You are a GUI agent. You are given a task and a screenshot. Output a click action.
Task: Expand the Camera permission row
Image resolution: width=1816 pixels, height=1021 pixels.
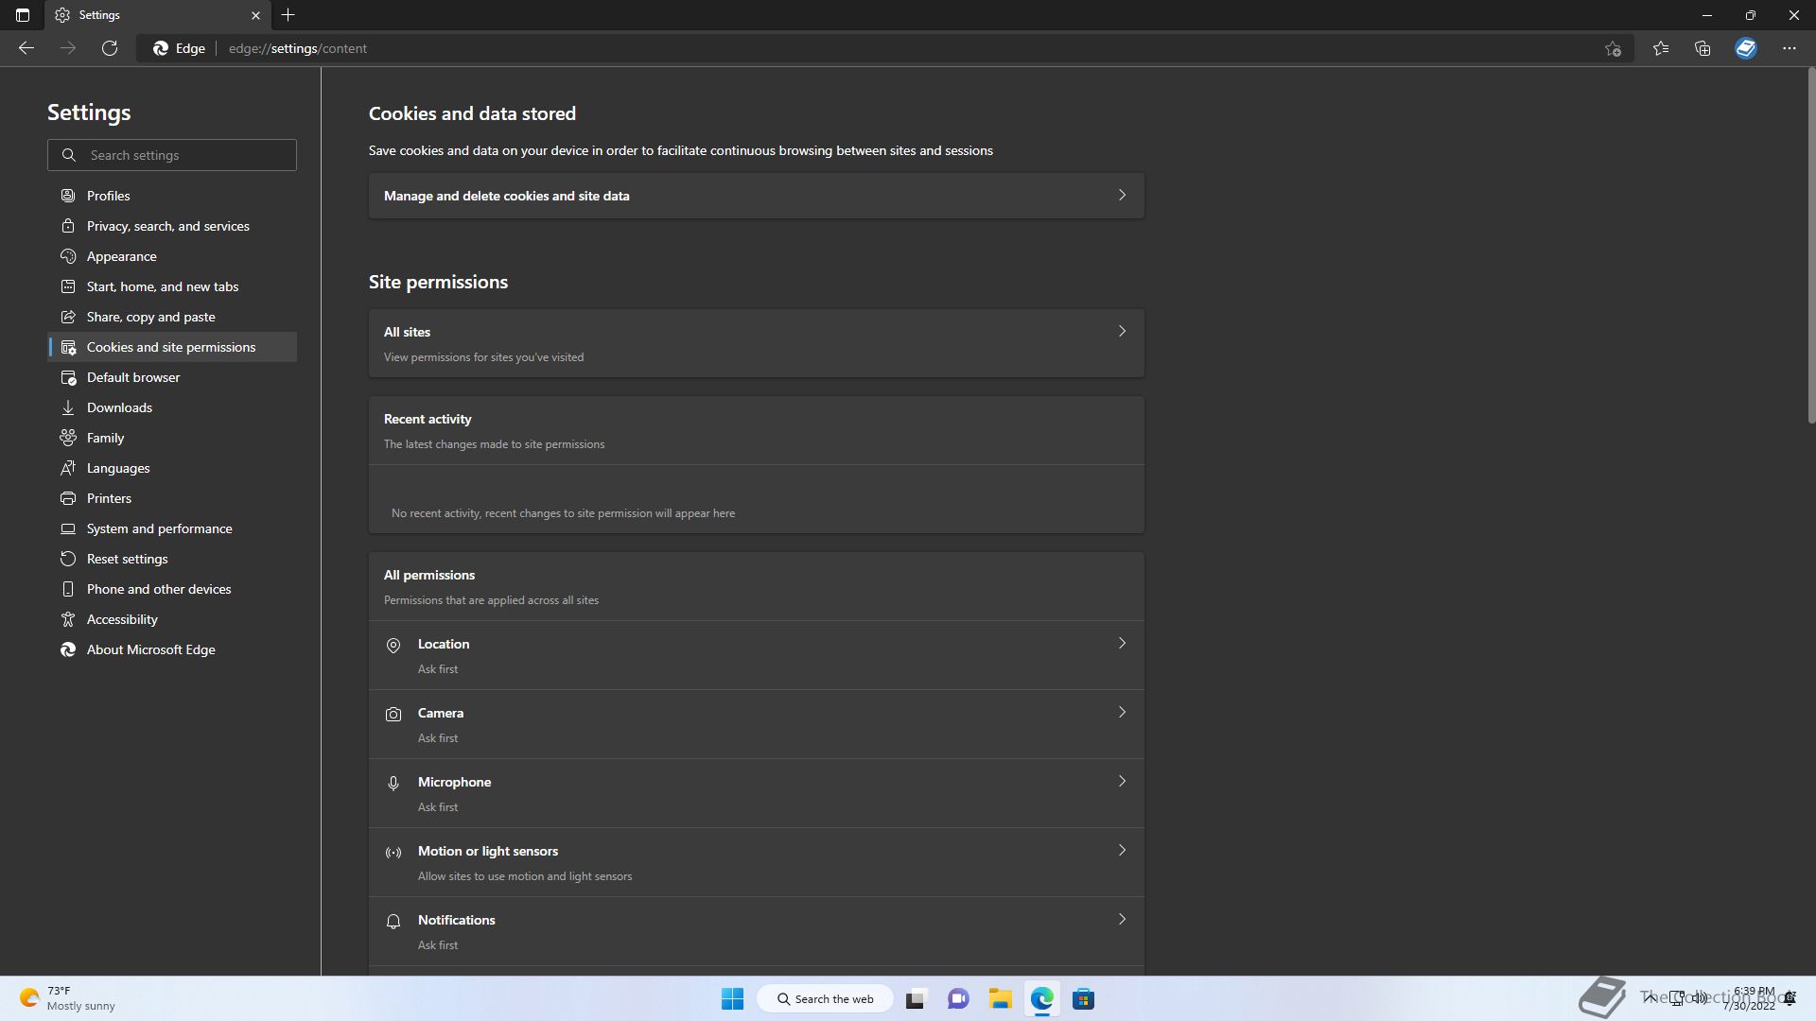(x=756, y=724)
